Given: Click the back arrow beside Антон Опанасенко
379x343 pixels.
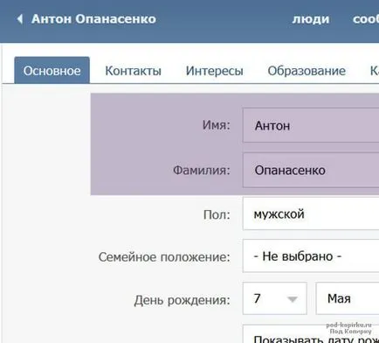Looking at the screenshot, I should [x=20, y=19].
